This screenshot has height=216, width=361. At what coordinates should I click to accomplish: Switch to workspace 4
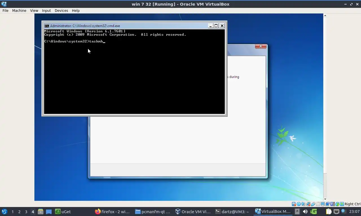pos(33,211)
